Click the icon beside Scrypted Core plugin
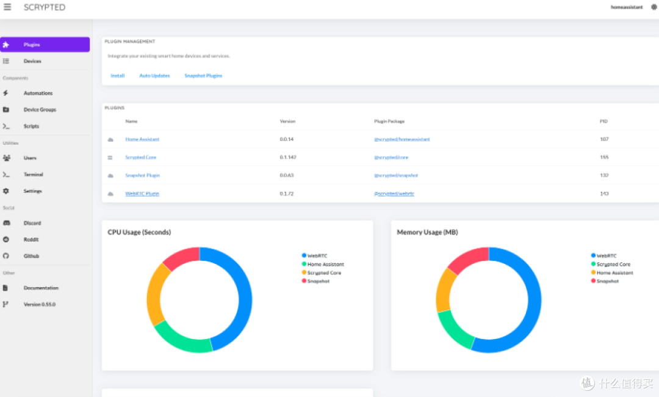The image size is (659, 397). pos(110,158)
